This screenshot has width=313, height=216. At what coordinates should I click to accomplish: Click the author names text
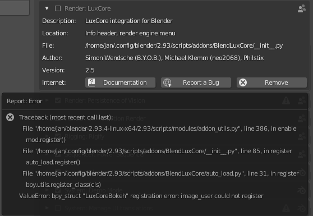click(x=174, y=58)
